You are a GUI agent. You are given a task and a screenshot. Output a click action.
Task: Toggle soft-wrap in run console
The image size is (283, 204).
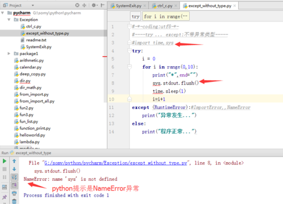pos(14,177)
